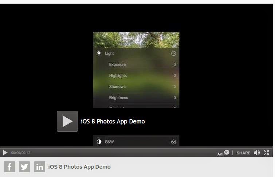The width and height of the screenshot is (275, 177).
Task: Click the Light sun icon
Action: click(x=99, y=53)
